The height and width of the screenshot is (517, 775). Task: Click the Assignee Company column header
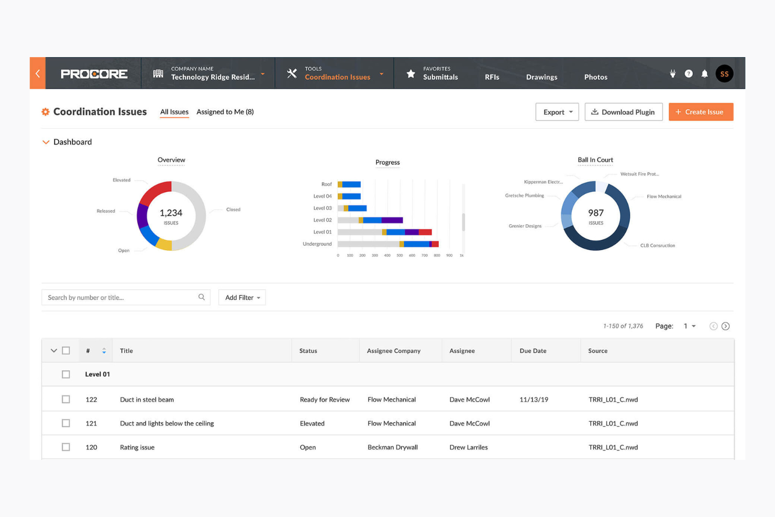coord(394,350)
